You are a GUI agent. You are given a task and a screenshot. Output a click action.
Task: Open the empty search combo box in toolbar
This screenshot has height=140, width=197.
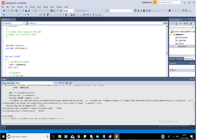121,11
